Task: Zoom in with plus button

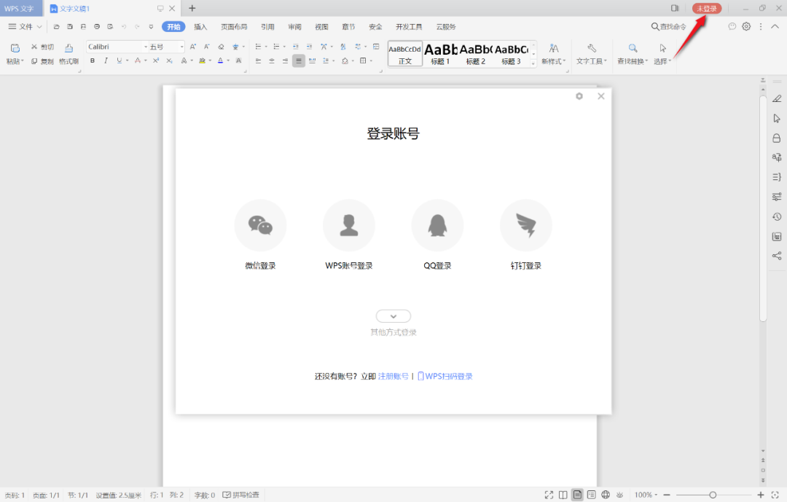Action: [x=761, y=495]
